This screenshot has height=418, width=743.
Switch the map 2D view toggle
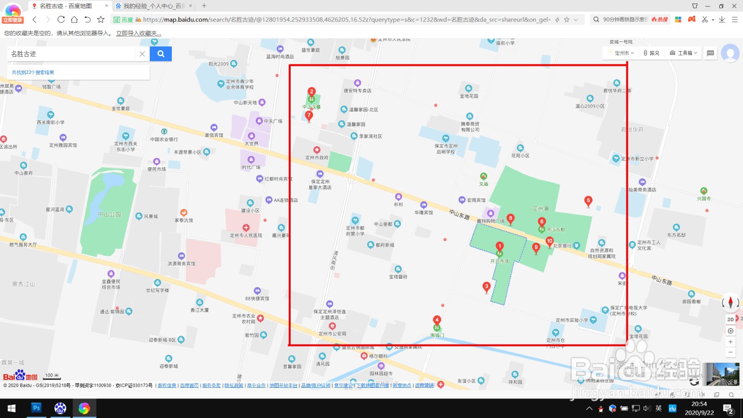(x=730, y=320)
